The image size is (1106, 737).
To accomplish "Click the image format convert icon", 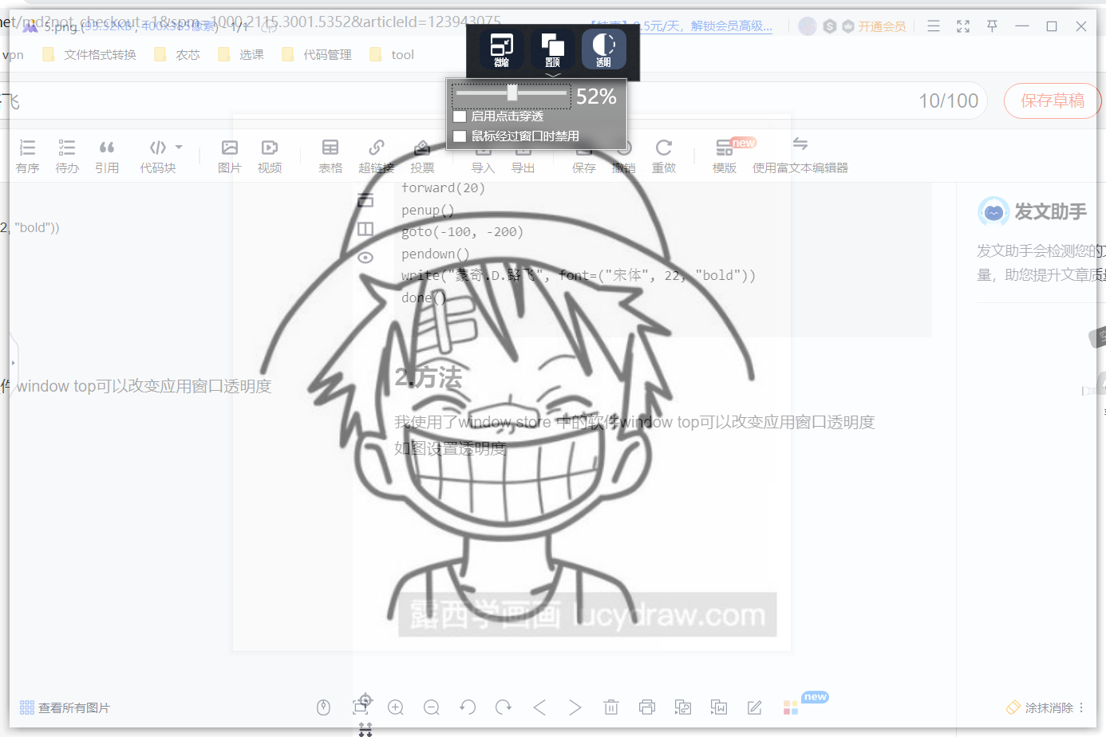I will [683, 707].
